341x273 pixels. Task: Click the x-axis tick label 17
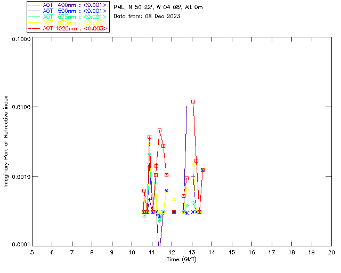(x=272, y=252)
